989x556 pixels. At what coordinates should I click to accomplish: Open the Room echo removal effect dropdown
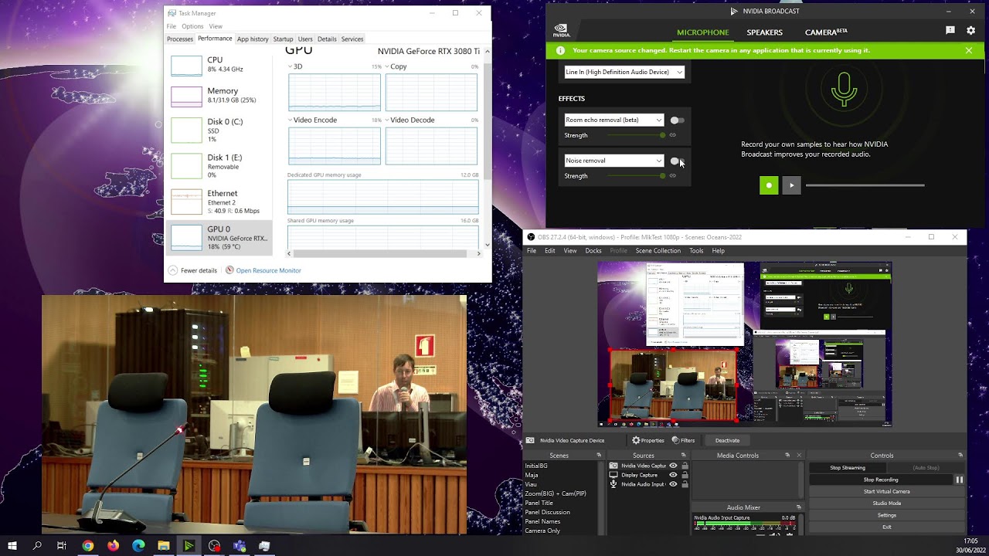click(x=614, y=120)
